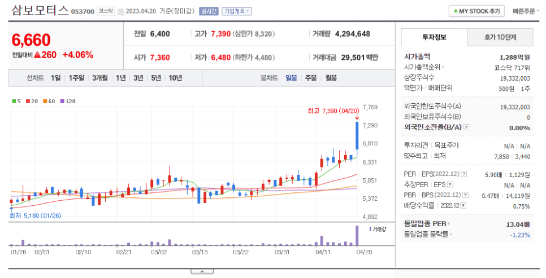
Task: Click the 저가 value 6,480
Action: tap(221, 58)
